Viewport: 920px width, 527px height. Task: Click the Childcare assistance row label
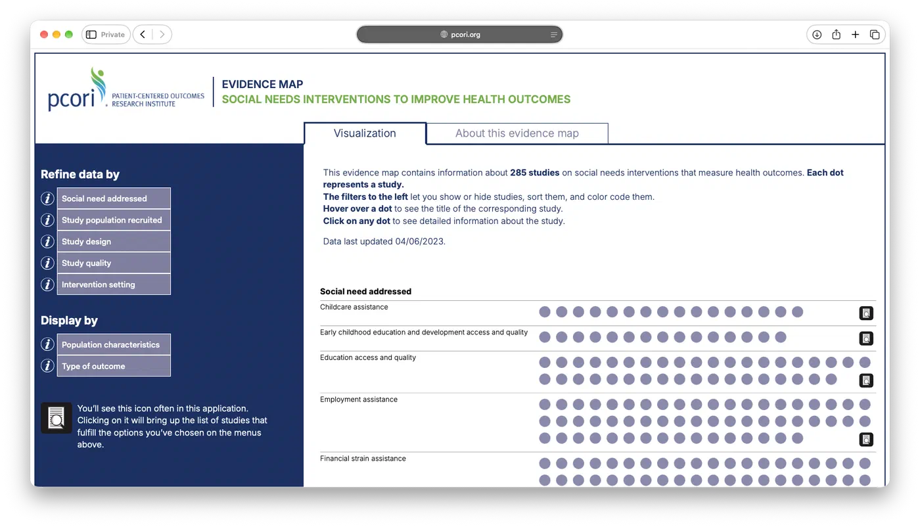click(354, 307)
